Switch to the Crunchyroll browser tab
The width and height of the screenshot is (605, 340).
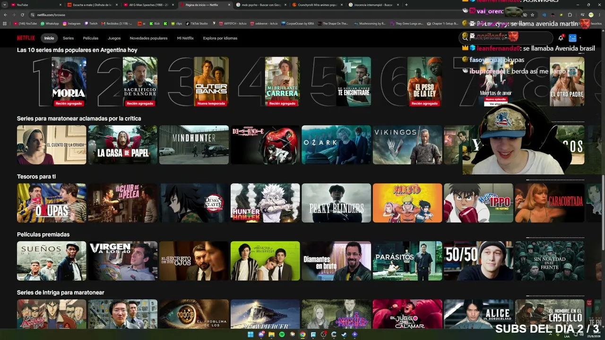317,5
